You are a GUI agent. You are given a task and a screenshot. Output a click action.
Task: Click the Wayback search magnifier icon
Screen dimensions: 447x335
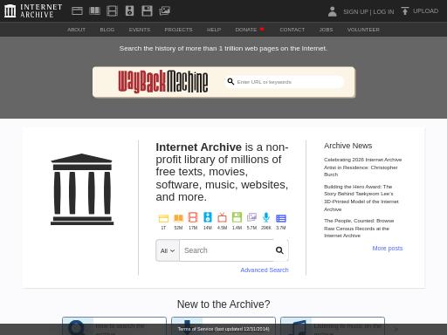pos(230,82)
